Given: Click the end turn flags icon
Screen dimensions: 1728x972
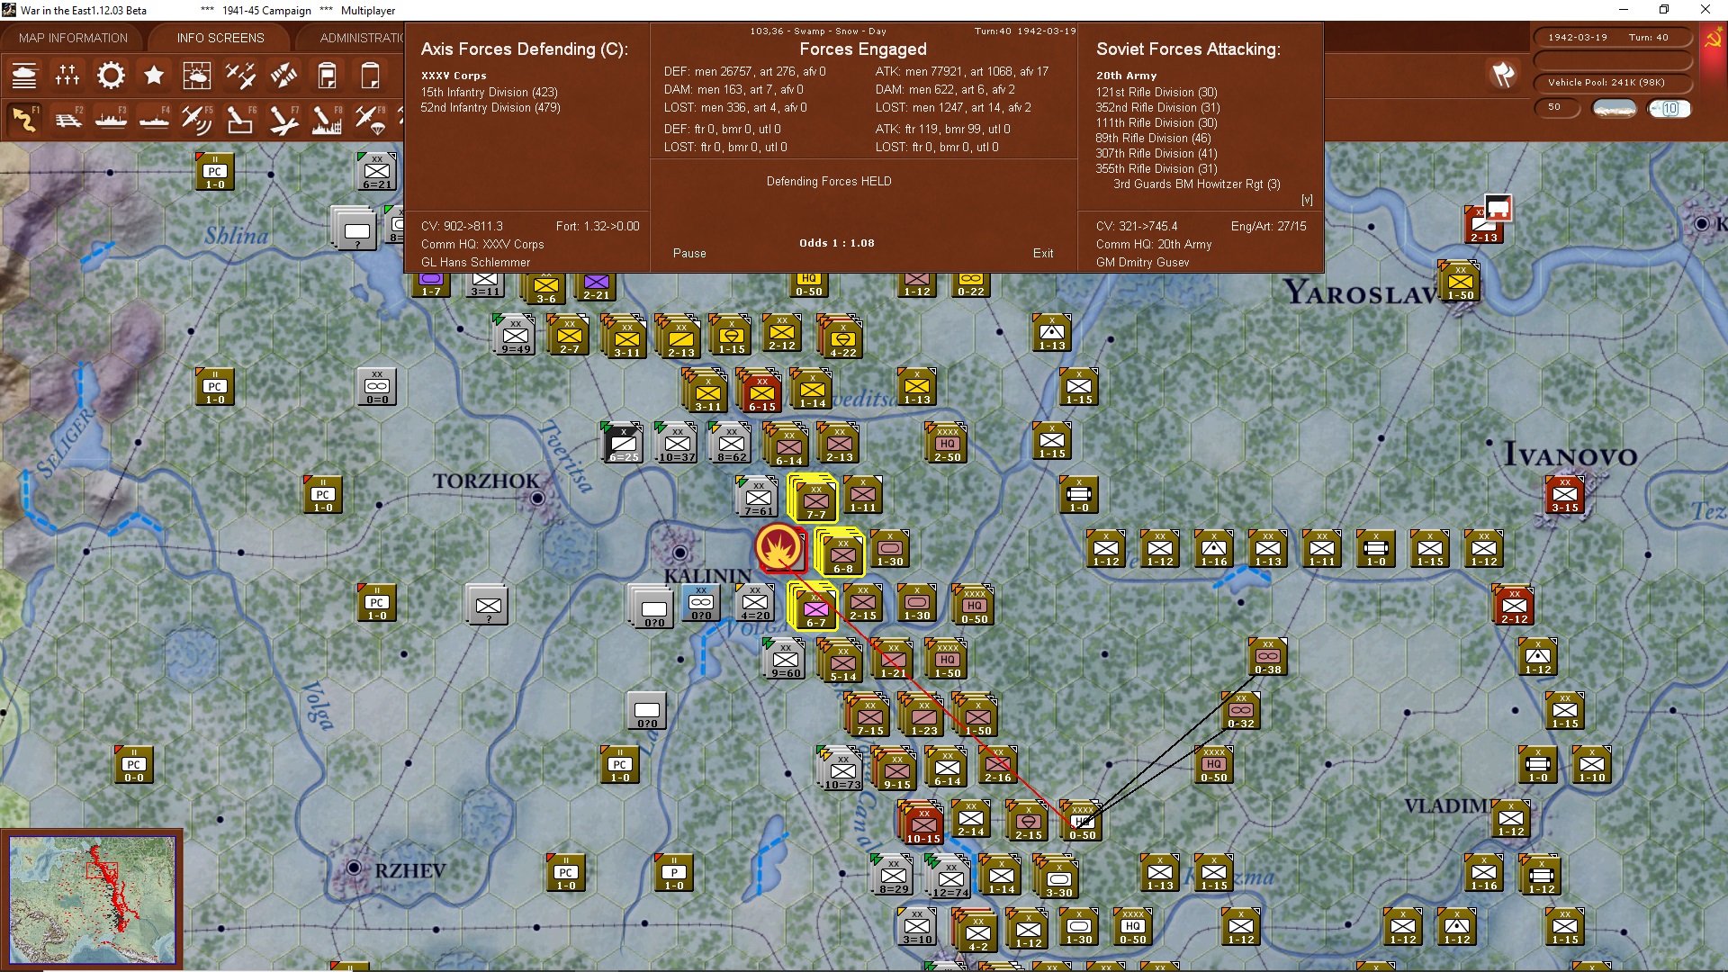Looking at the screenshot, I should pos(1503,76).
